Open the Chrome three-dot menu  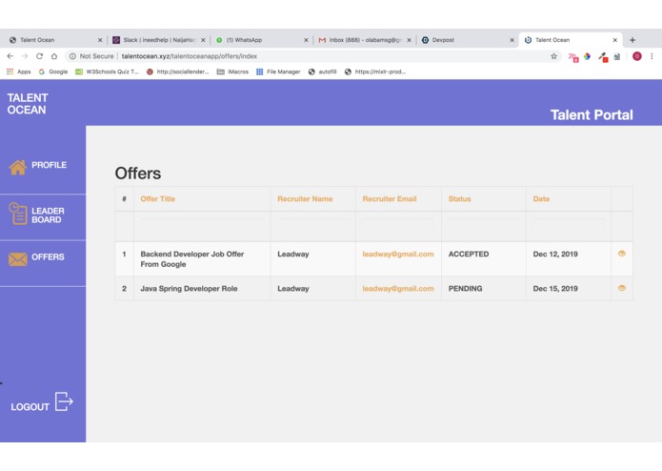coord(652,56)
